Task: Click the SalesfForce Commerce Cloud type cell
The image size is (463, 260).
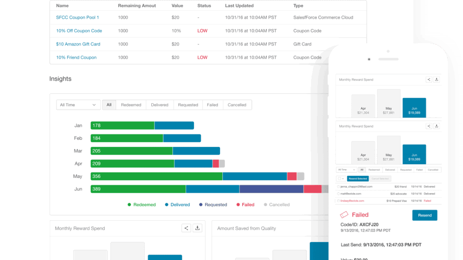Action: (323, 18)
